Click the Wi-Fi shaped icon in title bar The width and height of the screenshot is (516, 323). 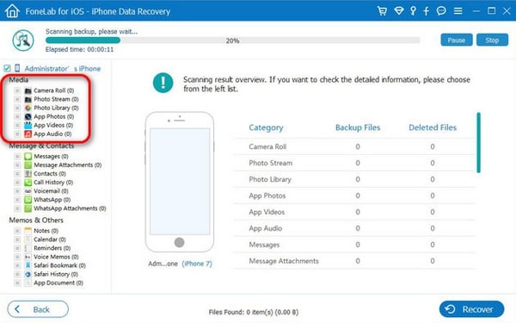click(x=399, y=11)
